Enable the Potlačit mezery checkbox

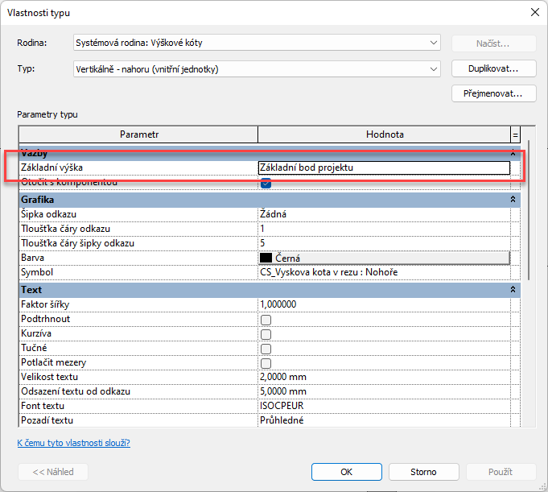tap(266, 363)
